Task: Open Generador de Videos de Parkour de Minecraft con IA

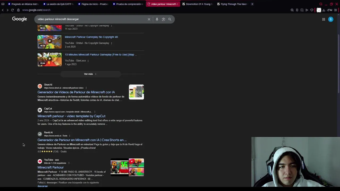Action: [76, 92]
